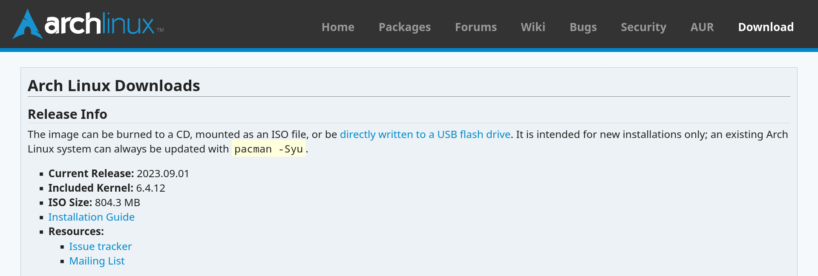Open the AUR nav link
Viewport: 818px width, 276px height.
tap(702, 27)
